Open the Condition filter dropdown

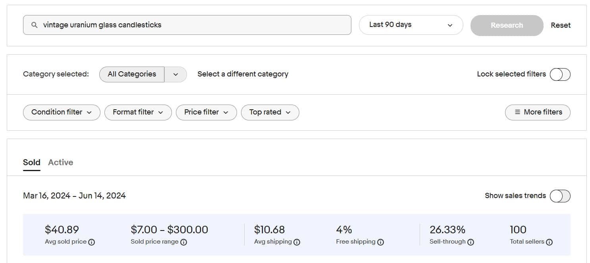point(62,112)
